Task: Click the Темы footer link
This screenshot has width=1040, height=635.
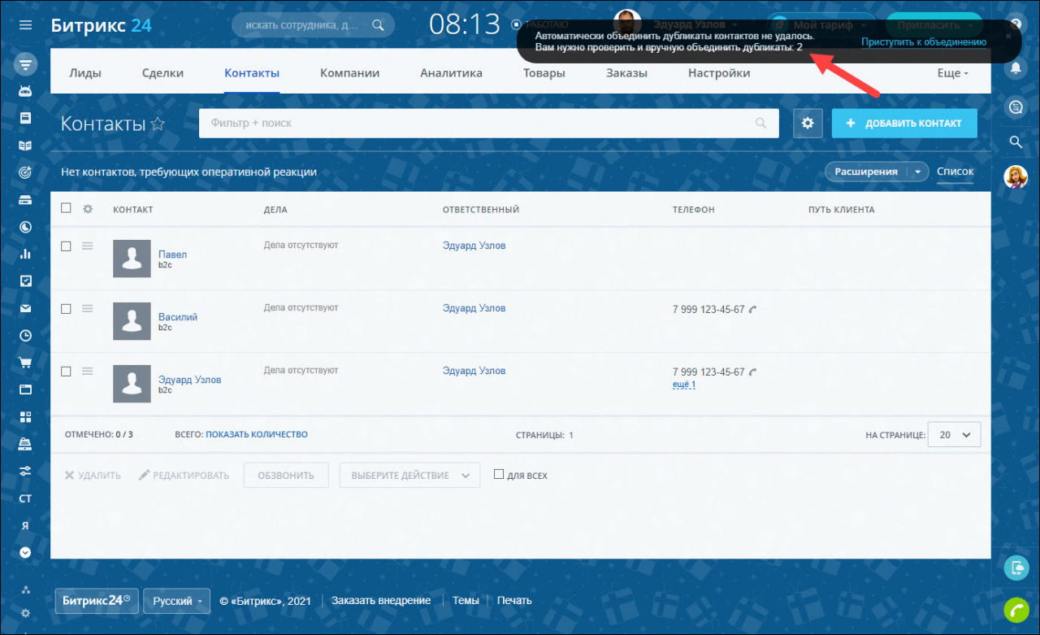Action: [466, 601]
